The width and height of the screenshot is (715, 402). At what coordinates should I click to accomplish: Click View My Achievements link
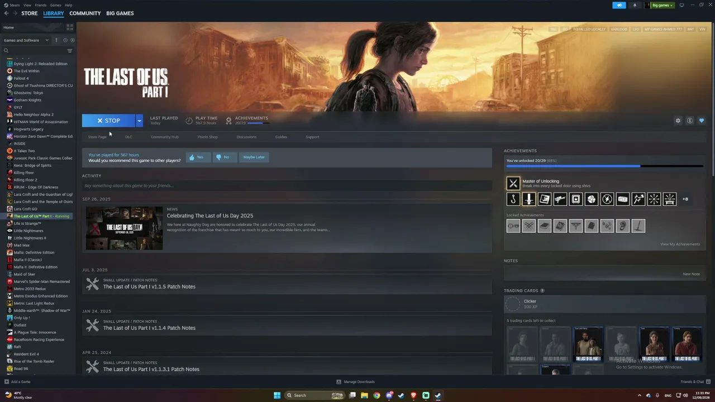[x=680, y=244]
